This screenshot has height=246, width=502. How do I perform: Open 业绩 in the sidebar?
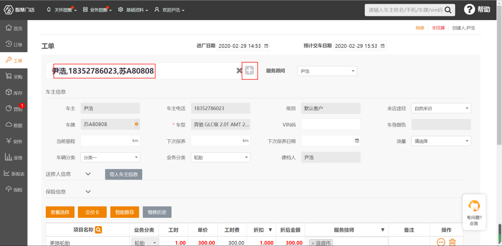coord(14,157)
